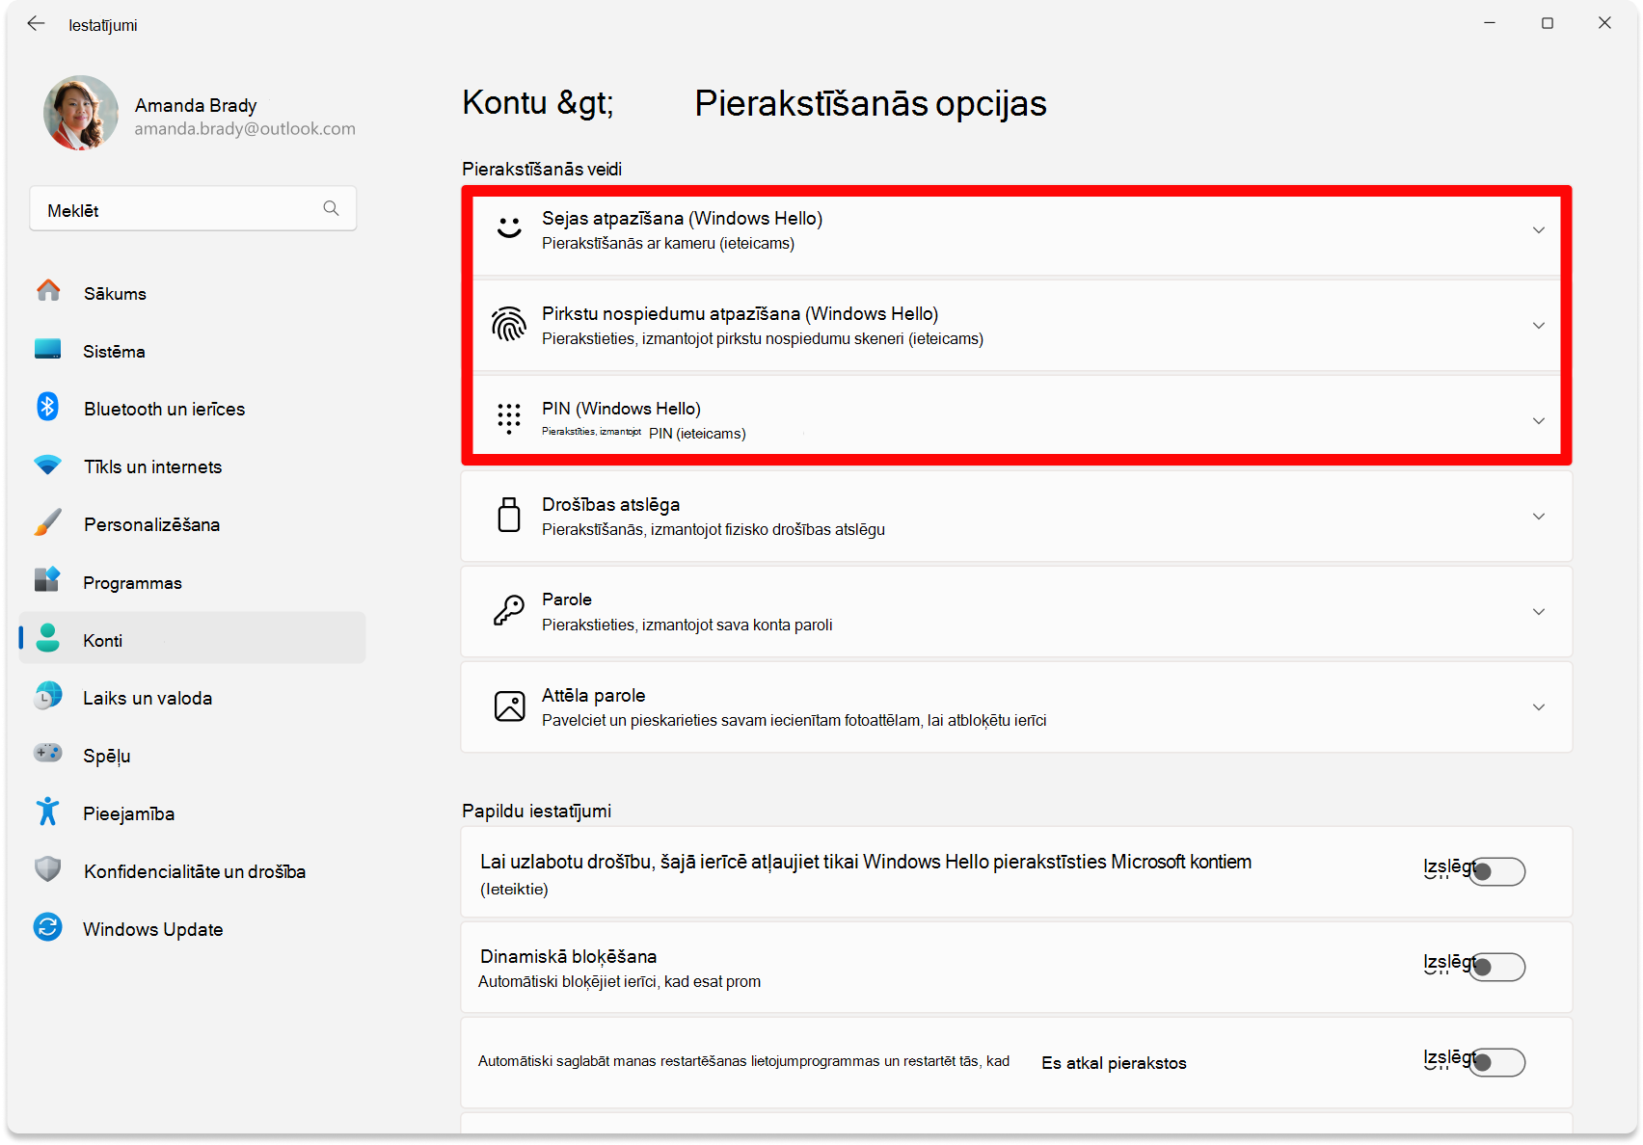This screenshot has width=1643, height=1145.
Task: Click the back arrow icon
Action: pos(36,24)
